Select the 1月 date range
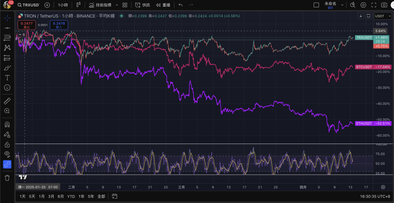Viewport: 394px width, 203px height. click(42, 196)
